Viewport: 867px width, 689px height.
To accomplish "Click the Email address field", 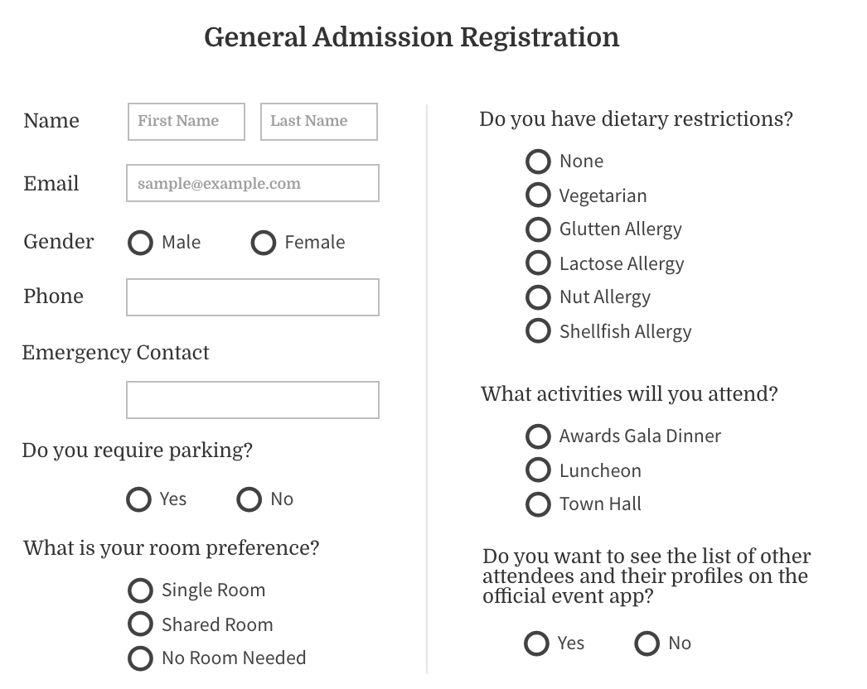I will 252,183.
